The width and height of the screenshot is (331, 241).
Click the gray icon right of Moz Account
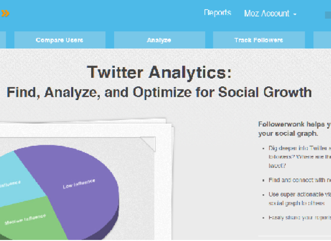328,15
